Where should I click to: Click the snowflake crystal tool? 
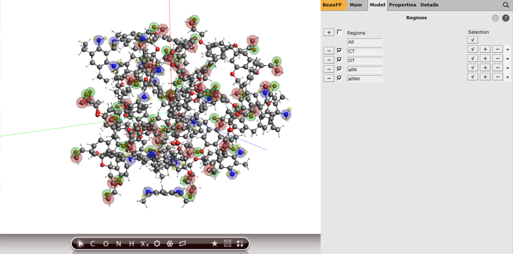(x=170, y=244)
